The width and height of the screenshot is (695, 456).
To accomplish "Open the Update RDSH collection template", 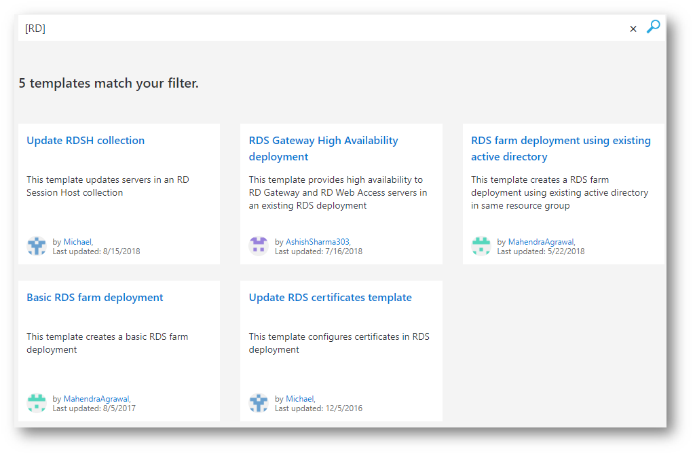I will point(86,140).
